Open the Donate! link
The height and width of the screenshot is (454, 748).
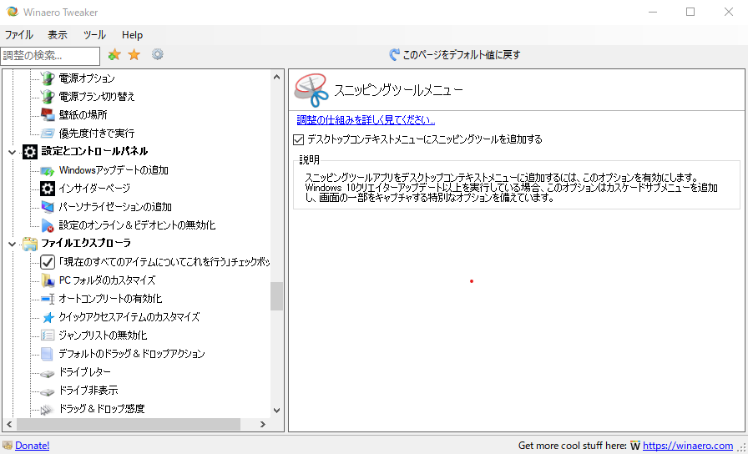32,446
